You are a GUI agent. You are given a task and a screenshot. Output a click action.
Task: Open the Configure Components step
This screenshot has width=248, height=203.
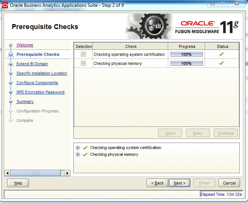(37, 83)
